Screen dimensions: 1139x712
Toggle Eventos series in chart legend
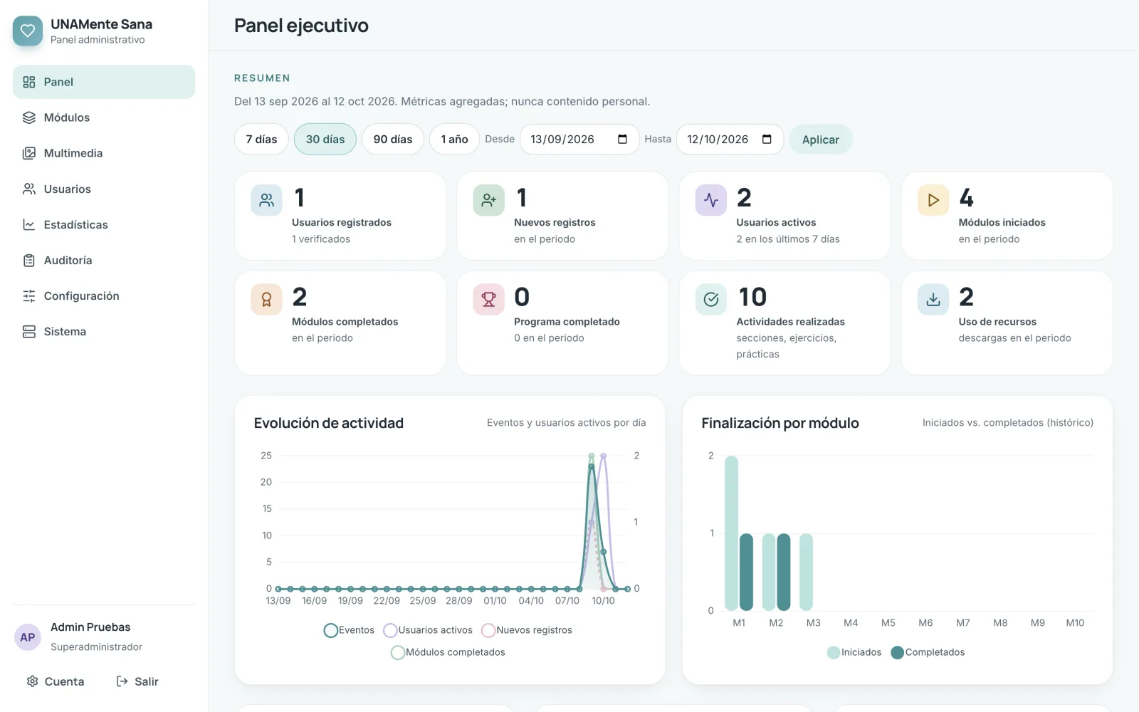349,630
